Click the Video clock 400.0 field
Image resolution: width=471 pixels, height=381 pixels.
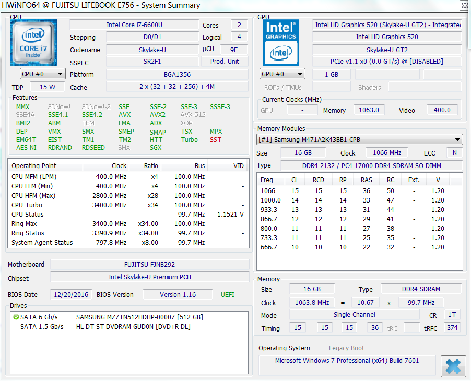(x=442, y=110)
